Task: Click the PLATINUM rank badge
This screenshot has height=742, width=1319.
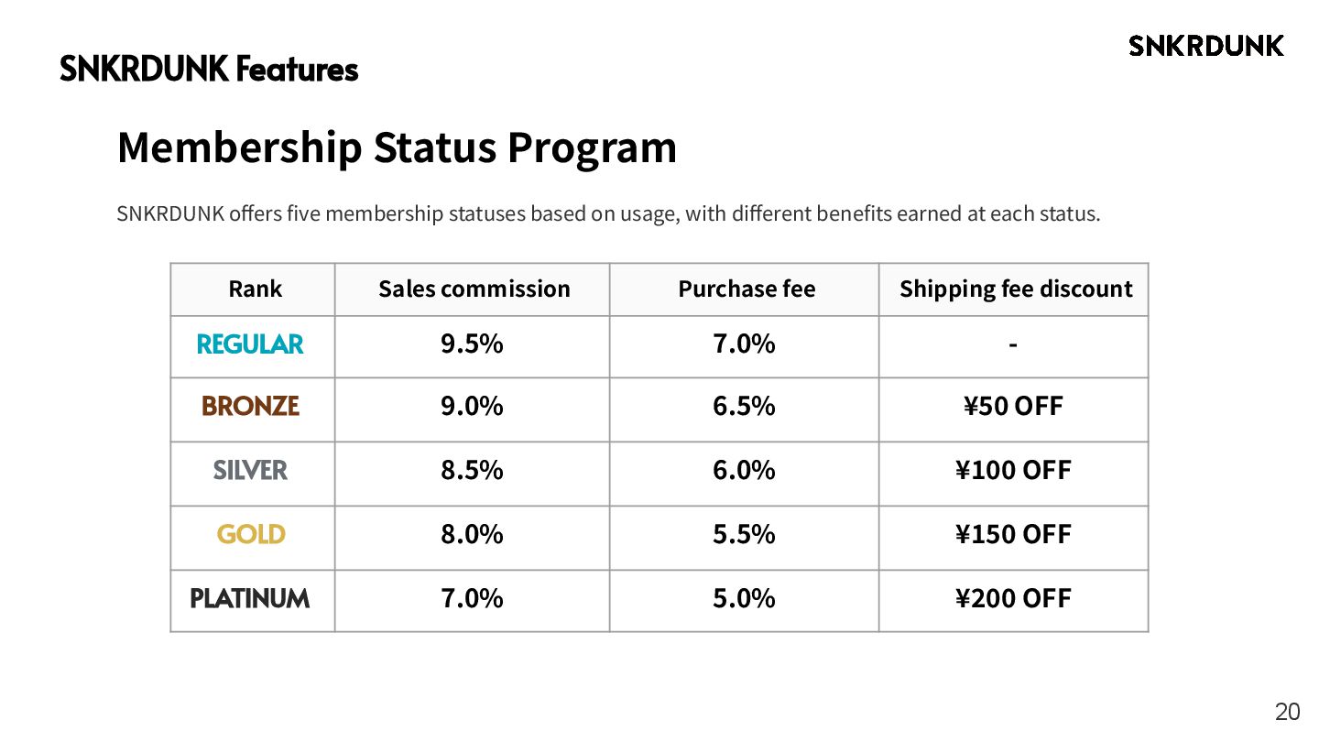Action: click(250, 598)
